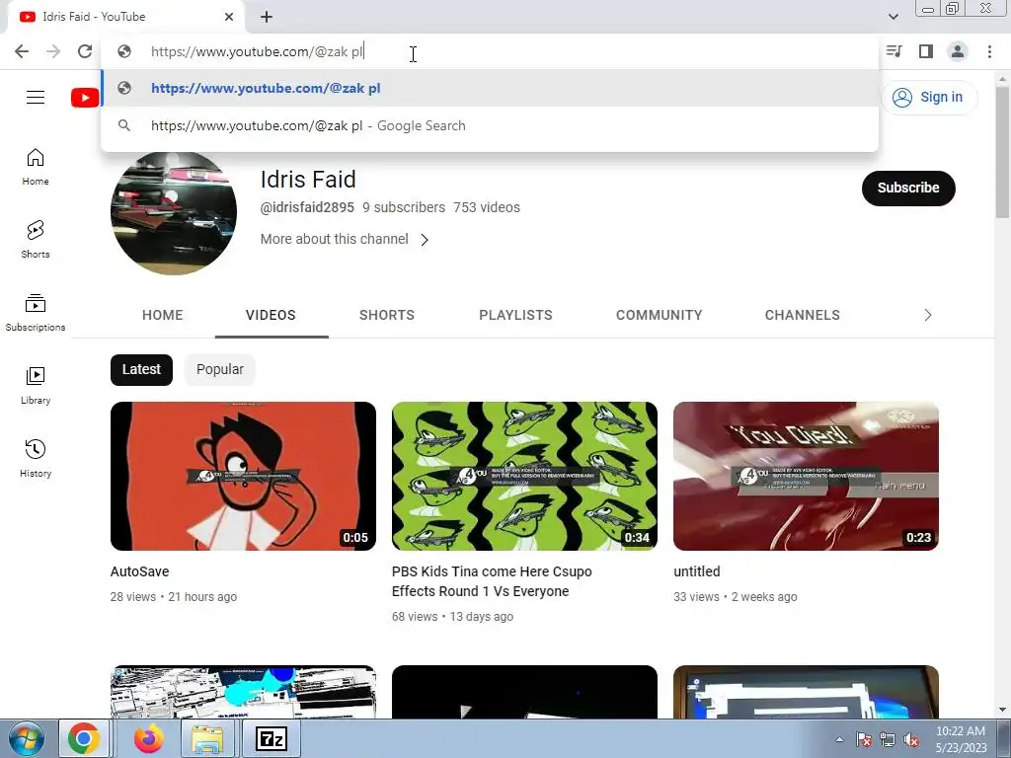This screenshot has height=758, width=1011.
Task: Switch to the PLAYLISTS channel tab
Action: coord(515,315)
